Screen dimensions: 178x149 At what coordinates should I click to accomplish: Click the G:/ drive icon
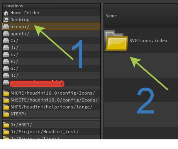(x=6, y=68)
